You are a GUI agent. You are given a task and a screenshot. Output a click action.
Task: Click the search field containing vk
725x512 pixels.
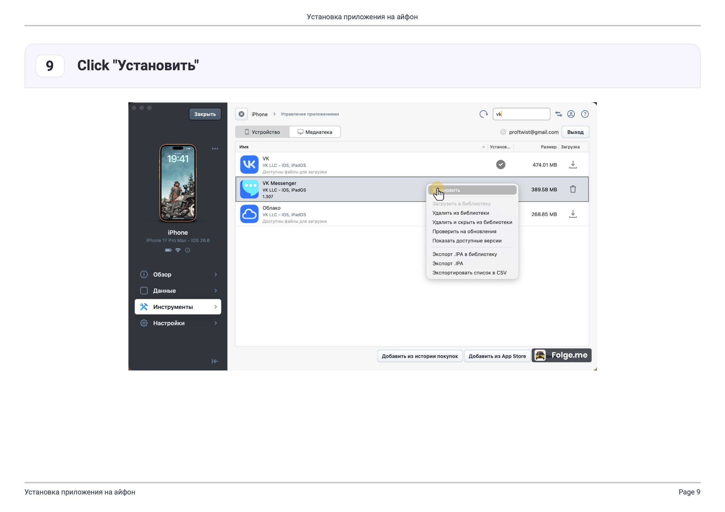(521, 114)
